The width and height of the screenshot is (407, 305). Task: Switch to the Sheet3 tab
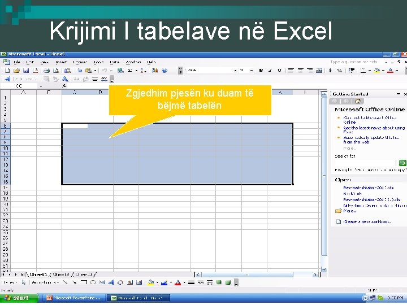(x=84, y=274)
